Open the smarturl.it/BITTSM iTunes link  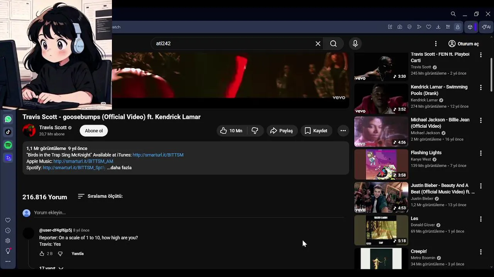click(158, 155)
